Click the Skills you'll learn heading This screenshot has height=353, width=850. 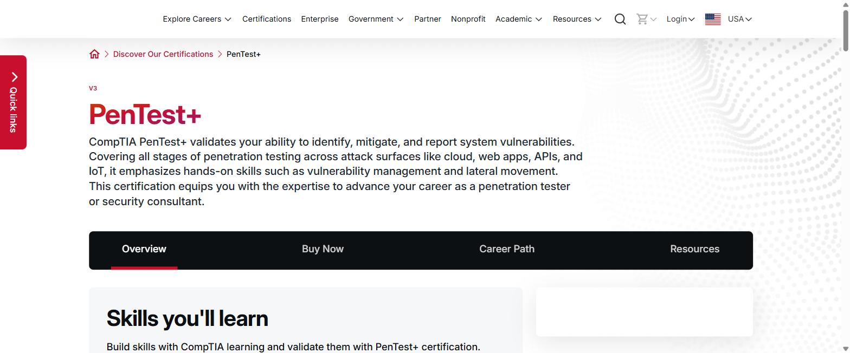tap(187, 318)
